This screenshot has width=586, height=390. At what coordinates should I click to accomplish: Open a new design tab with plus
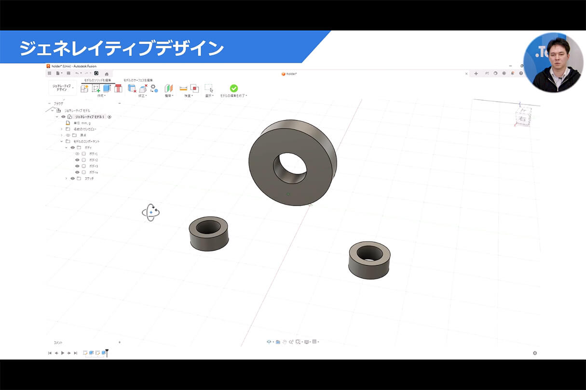tap(476, 74)
